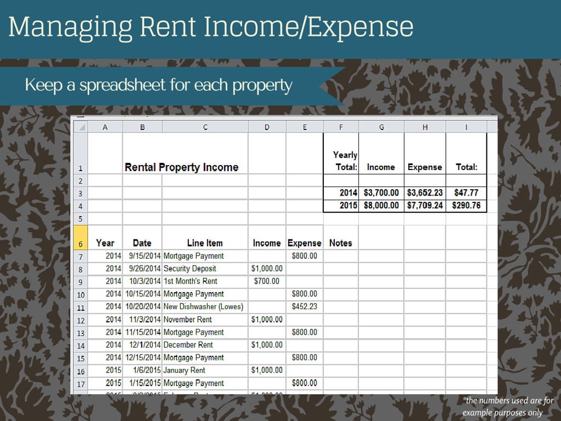
Task: Select the $700.00 income cell
Action: click(267, 281)
